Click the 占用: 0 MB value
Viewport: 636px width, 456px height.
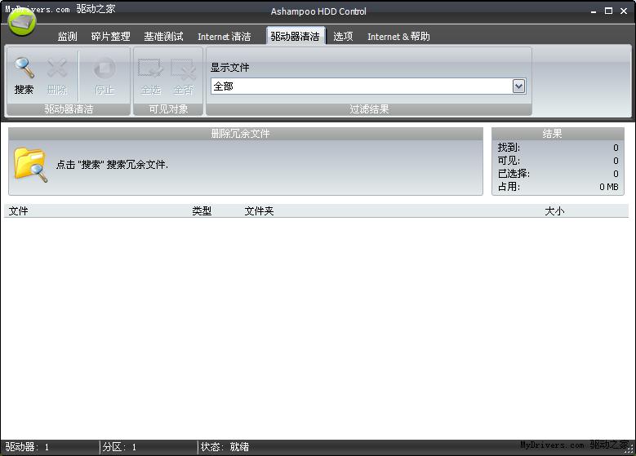click(x=609, y=187)
